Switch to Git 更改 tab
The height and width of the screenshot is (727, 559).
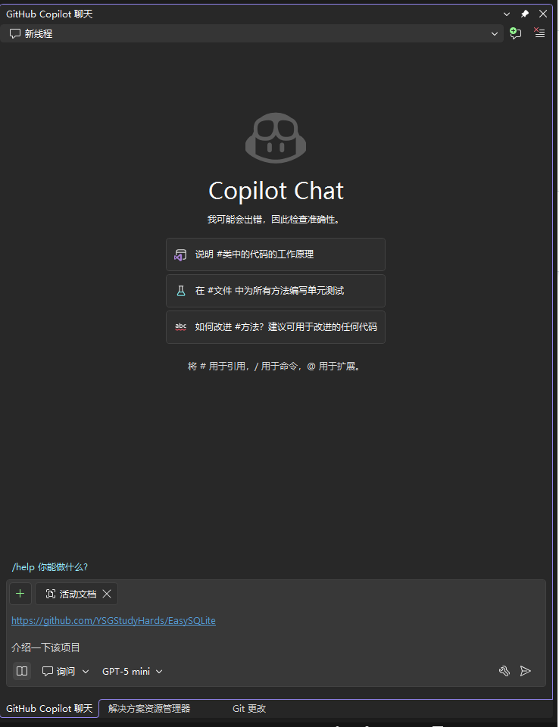249,709
